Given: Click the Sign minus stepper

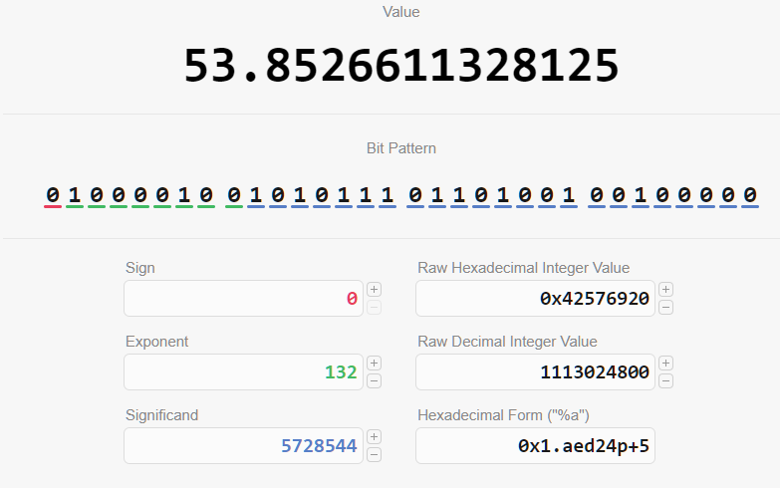Looking at the screenshot, I should pos(375,308).
